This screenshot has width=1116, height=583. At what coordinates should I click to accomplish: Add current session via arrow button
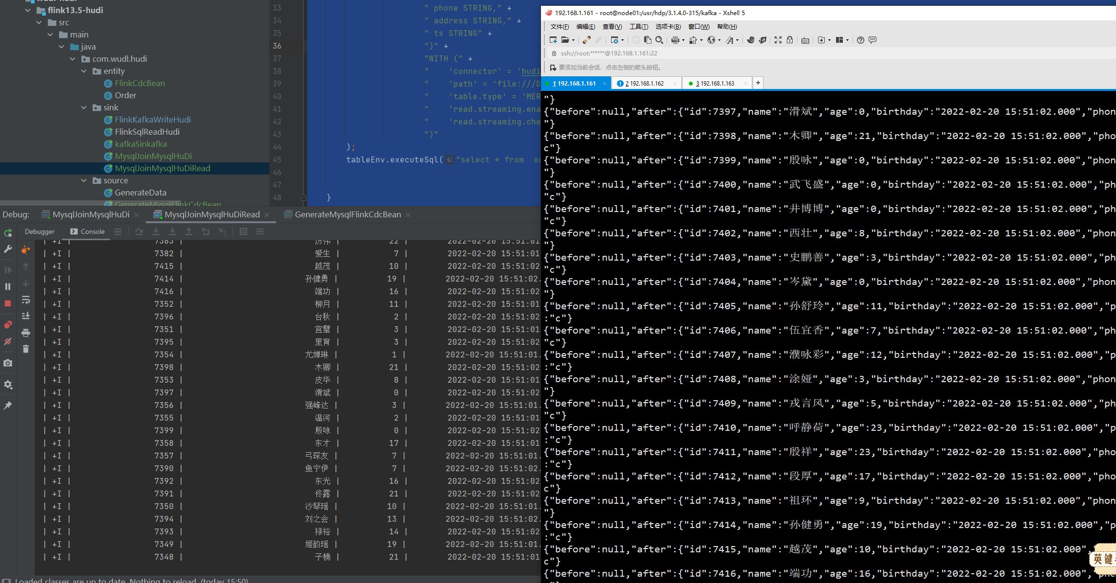pos(553,68)
